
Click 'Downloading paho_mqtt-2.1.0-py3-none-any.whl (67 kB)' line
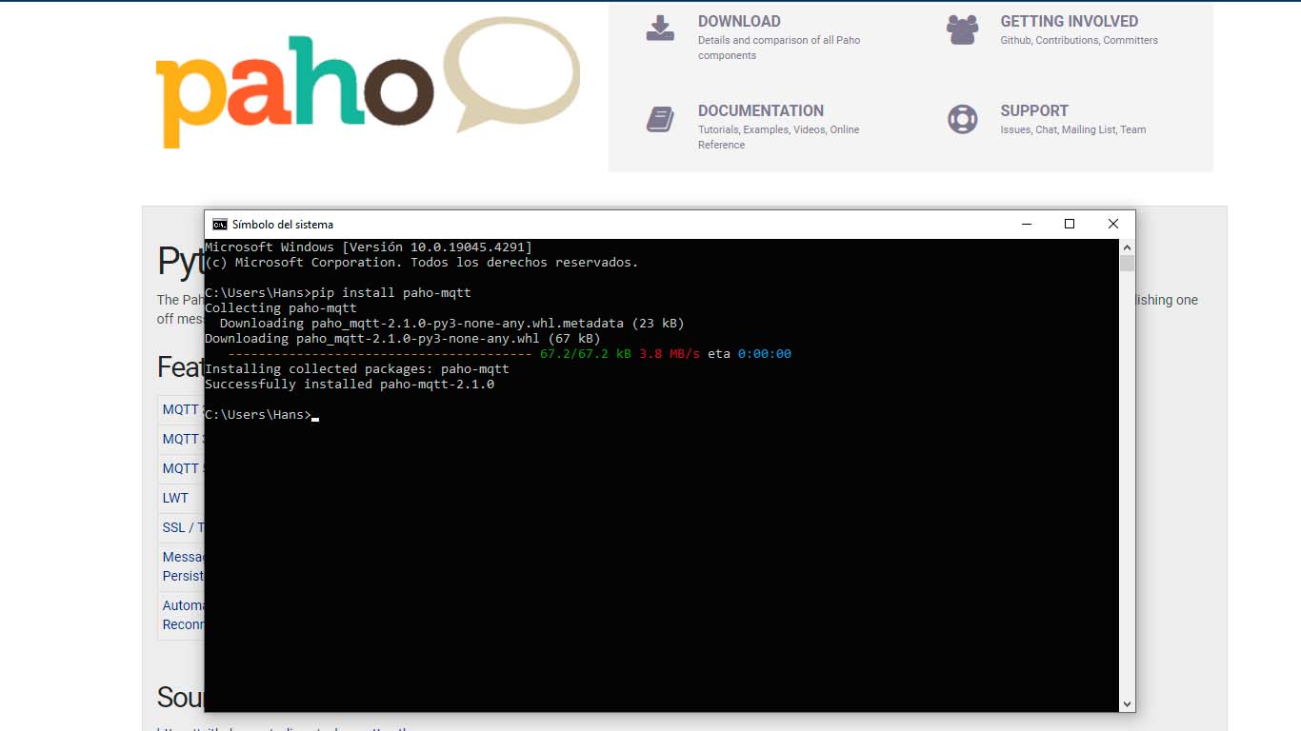[403, 338]
